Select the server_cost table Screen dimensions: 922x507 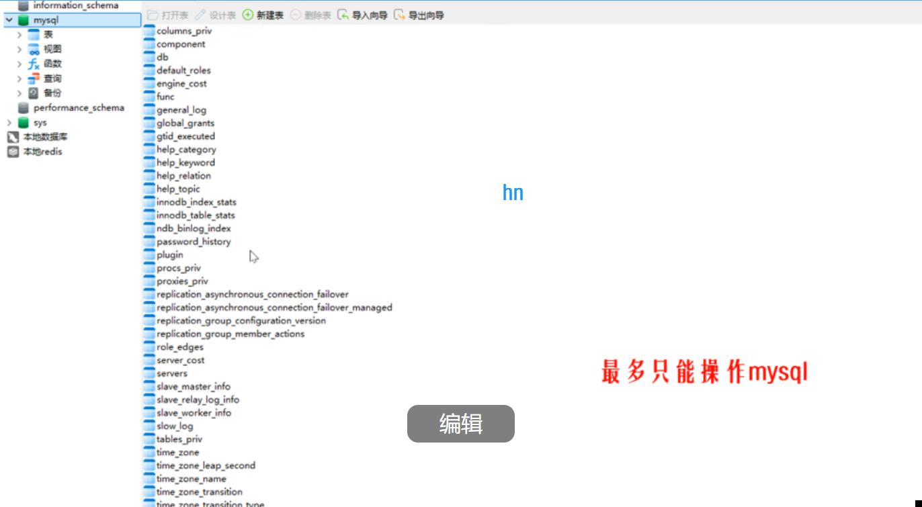pyautogui.click(x=181, y=361)
